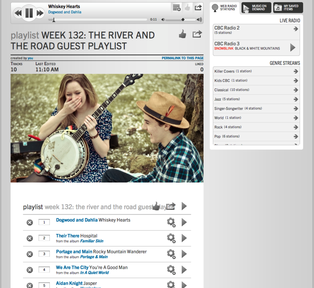314x288 pixels.
Task: Play Rocky Mountain Wanderer track
Action: (184, 254)
